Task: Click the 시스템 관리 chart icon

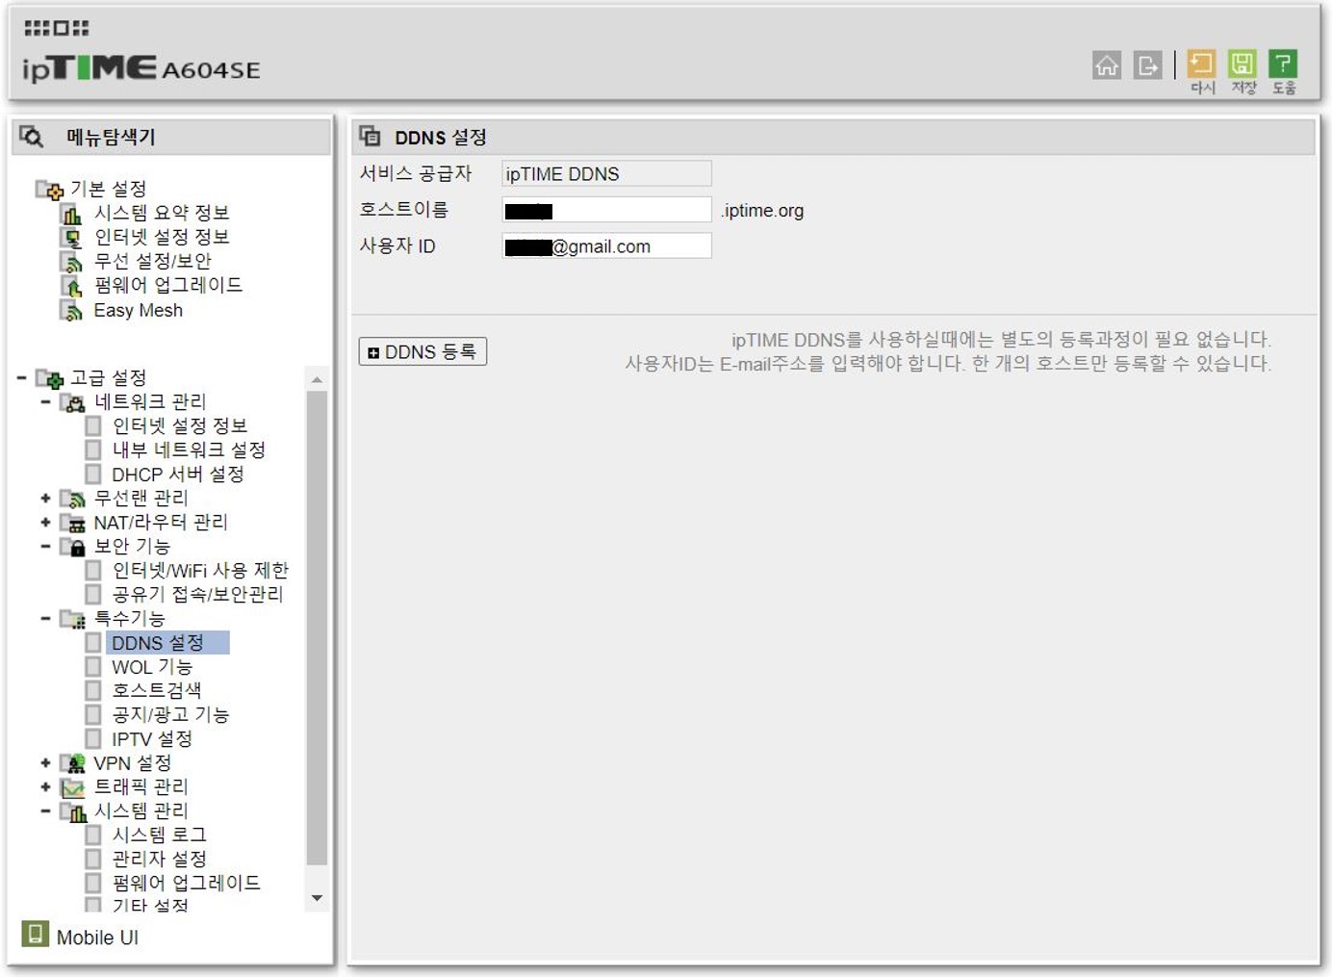Action: (x=73, y=811)
